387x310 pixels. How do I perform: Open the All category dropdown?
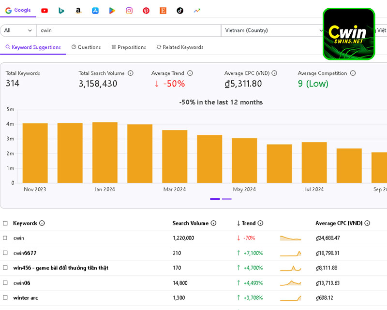click(18, 30)
